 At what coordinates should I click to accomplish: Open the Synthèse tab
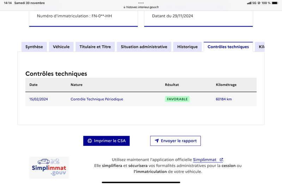[x=34, y=47]
